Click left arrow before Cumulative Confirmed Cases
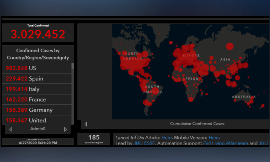 (85, 124)
